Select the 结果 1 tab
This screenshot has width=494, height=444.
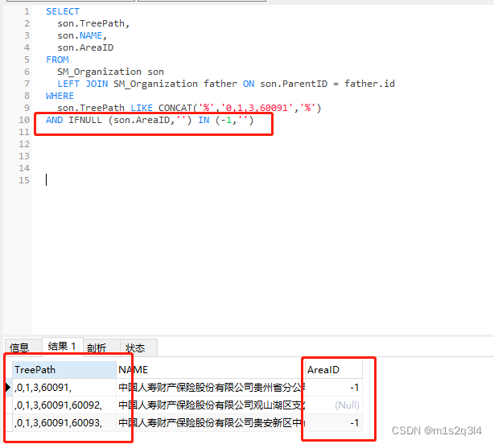pyautogui.click(x=63, y=347)
